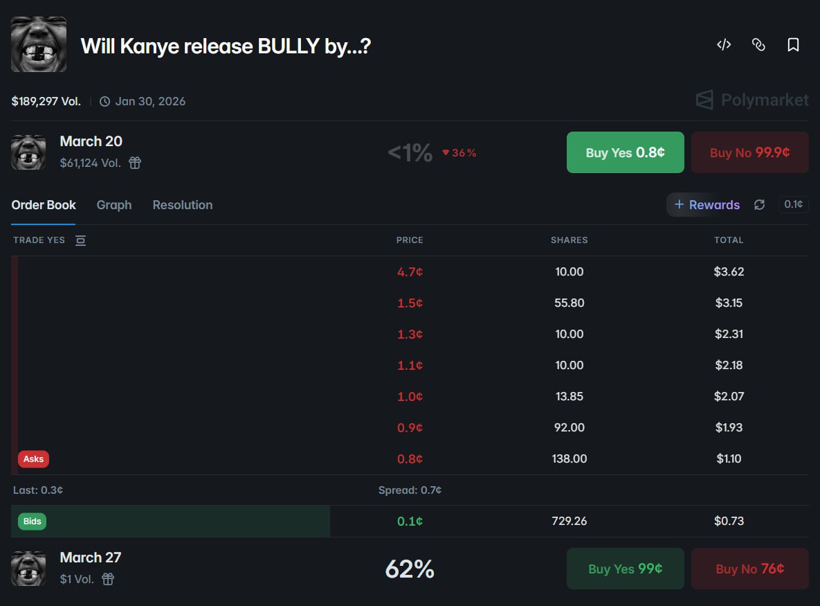
Task: Click the gift icon next to March 20 volume
Action: 134,163
